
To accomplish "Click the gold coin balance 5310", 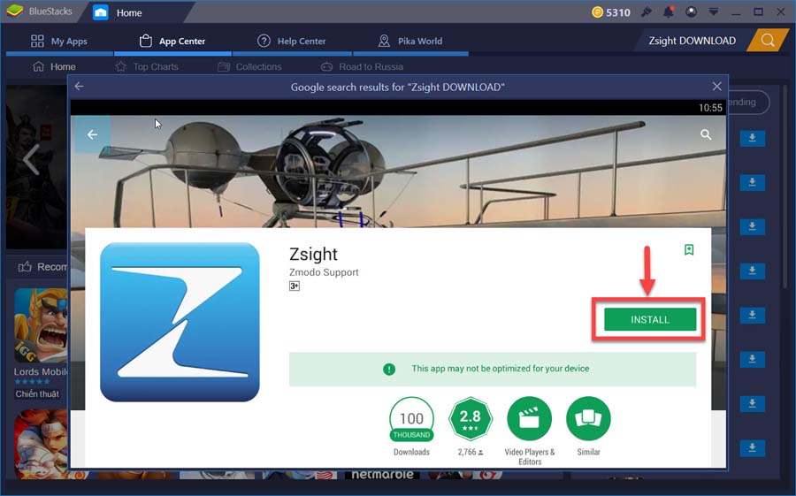I will pyautogui.click(x=611, y=12).
